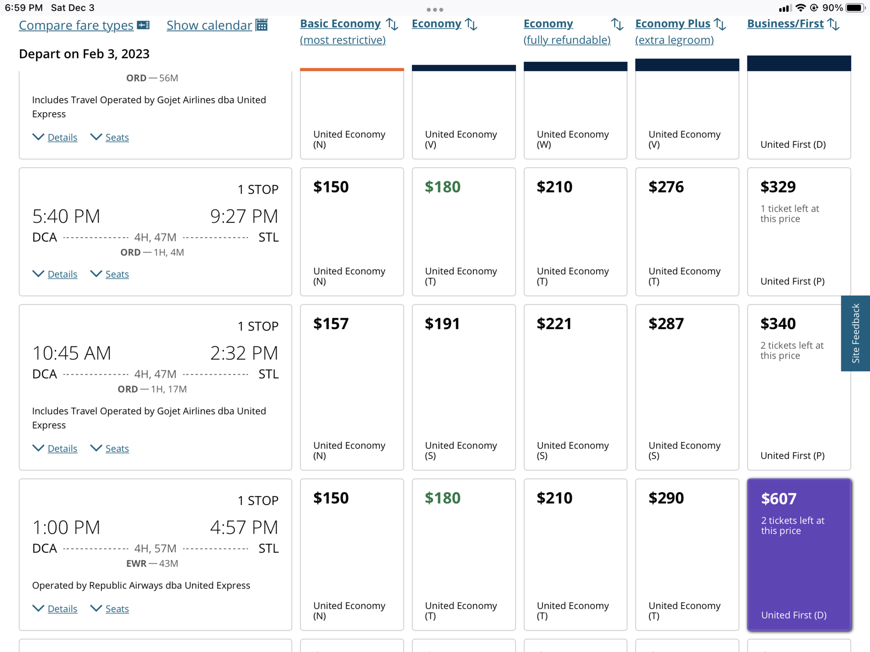
Task: Pick the $340 United First fare
Action: [799, 387]
